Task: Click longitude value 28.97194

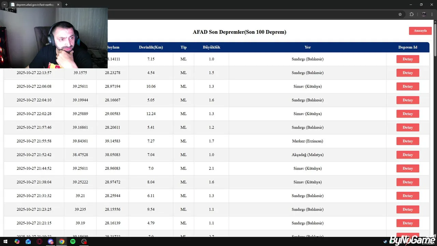Action: tap(113, 86)
